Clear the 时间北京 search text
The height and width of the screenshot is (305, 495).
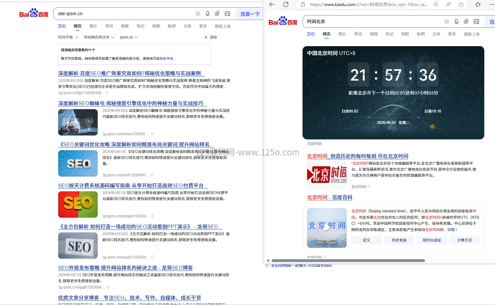click(447, 21)
